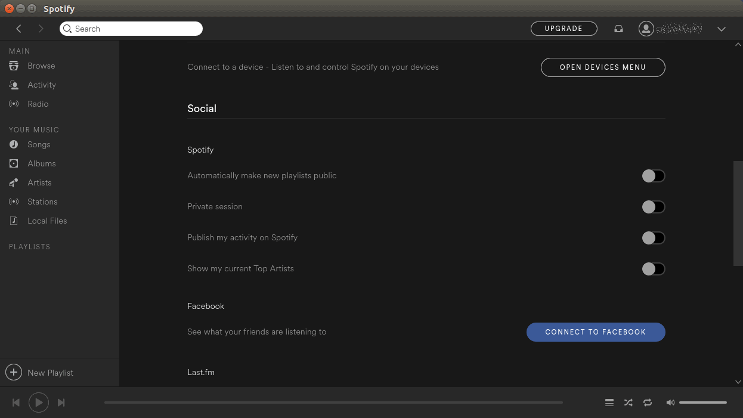Create a New Playlist
The width and height of the screenshot is (743, 418).
[x=40, y=372]
